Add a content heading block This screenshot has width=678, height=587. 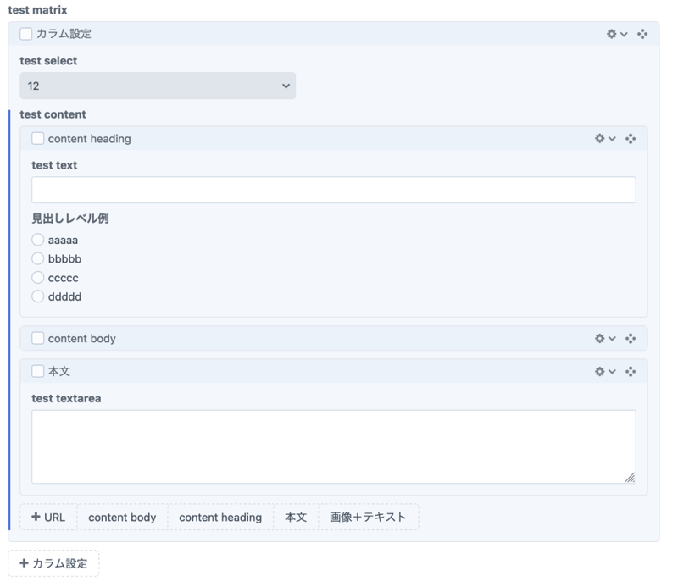point(220,517)
